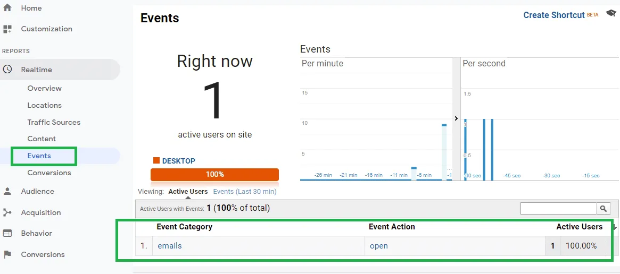Open the Home menu item

(31, 8)
